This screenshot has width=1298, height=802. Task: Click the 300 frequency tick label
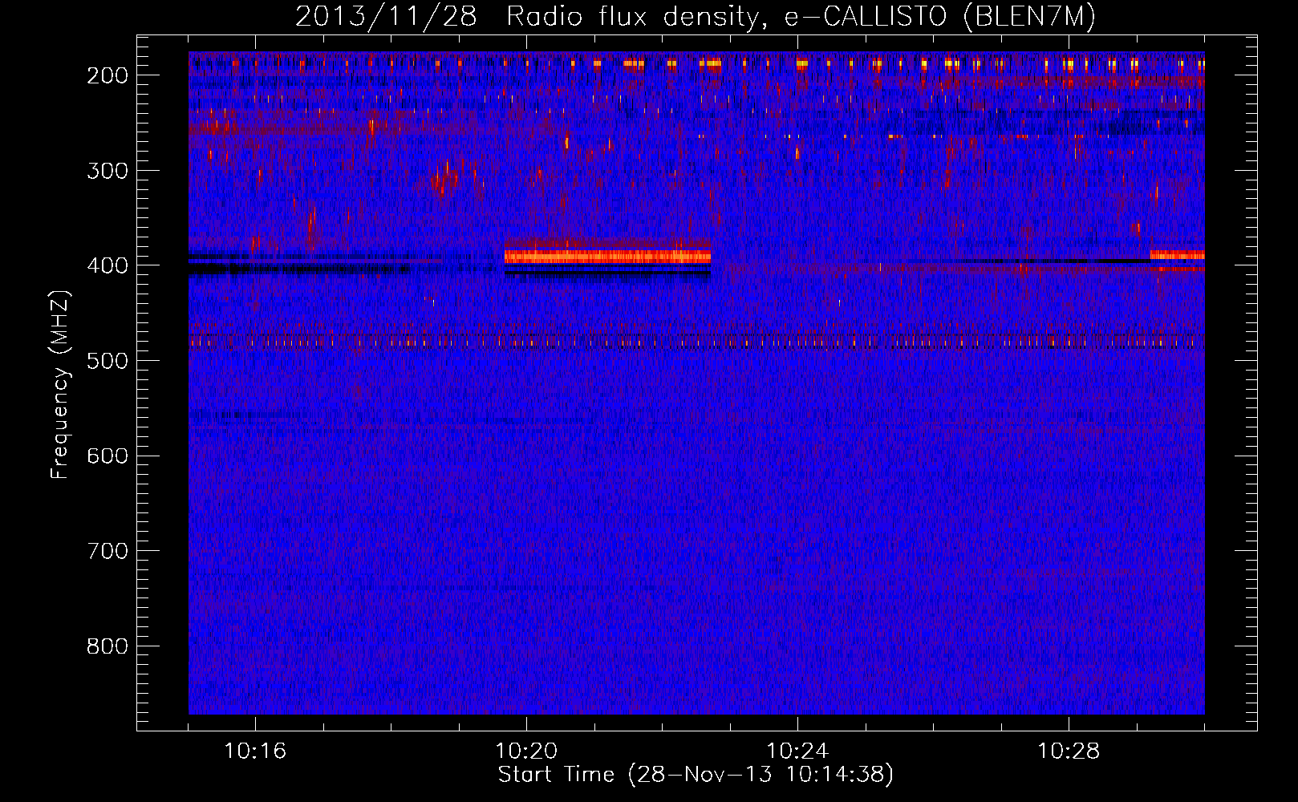coord(107,170)
